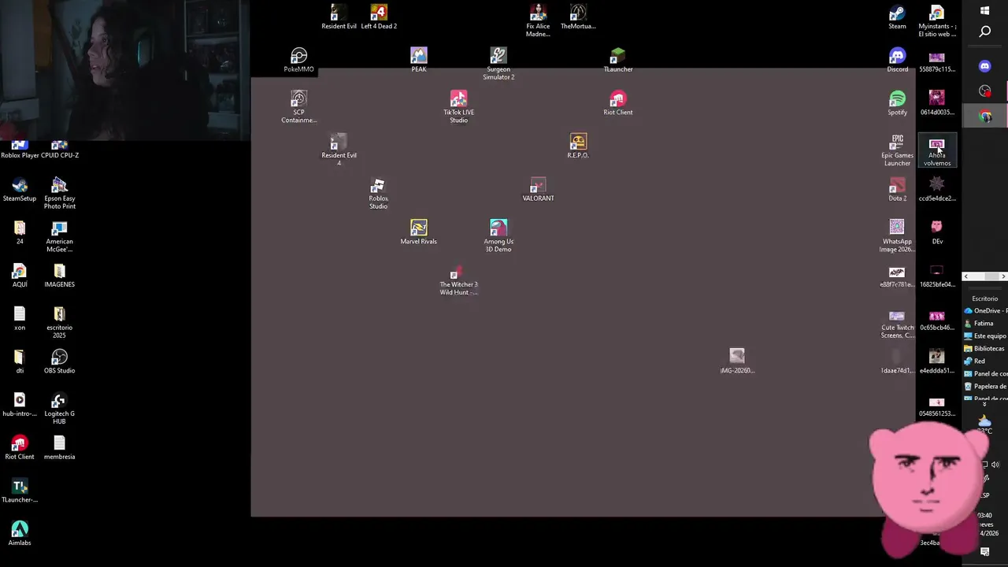This screenshot has width=1008, height=567.
Task: Switch to OBS in the taskbar
Action: pyautogui.click(x=985, y=91)
